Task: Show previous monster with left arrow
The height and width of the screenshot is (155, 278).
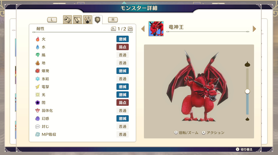Action: [143, 29]
